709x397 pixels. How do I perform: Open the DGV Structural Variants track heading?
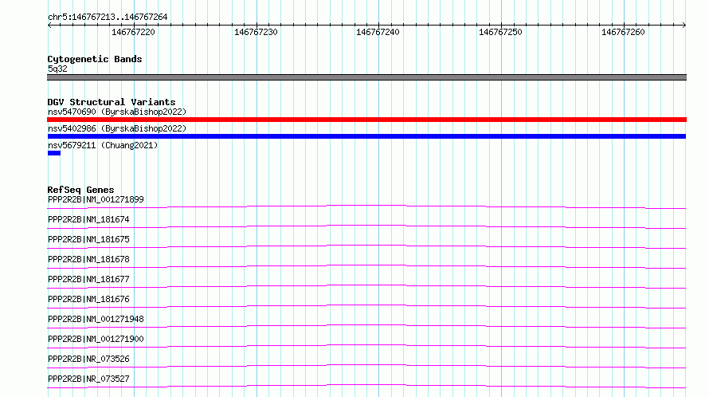click(x=112, y=102)
